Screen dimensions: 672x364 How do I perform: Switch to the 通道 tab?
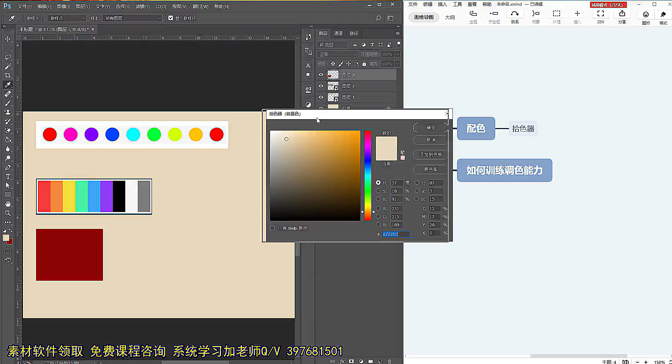(x=338, y=33)
